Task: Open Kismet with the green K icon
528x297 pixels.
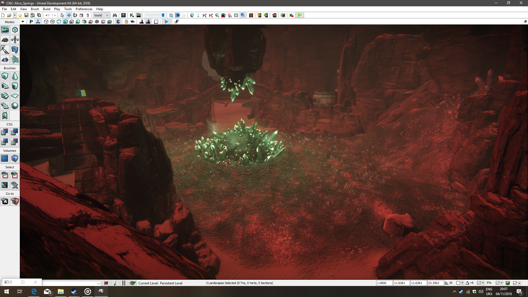Action: click(x=132, y=15)
